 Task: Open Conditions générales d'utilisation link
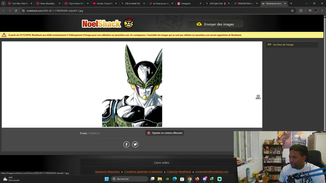143,172
